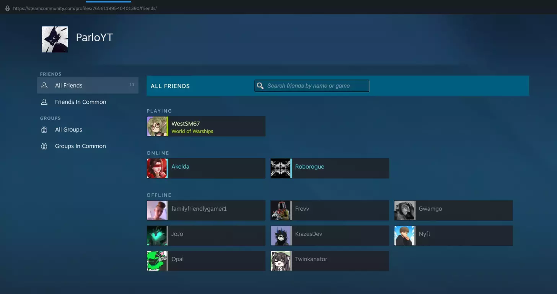Visit JoJo's profile name
Viewport: 557px width, 294px height.
[x=177, y=234]
